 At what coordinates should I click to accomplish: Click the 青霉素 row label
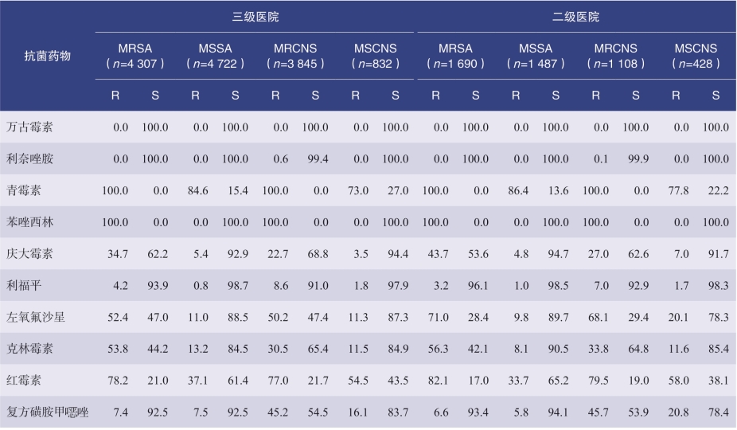24,190
